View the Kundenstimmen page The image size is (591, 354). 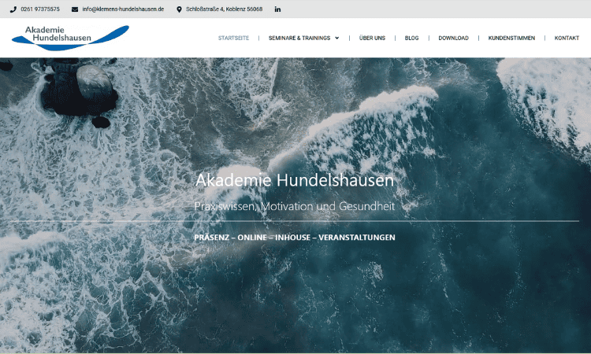511,38
